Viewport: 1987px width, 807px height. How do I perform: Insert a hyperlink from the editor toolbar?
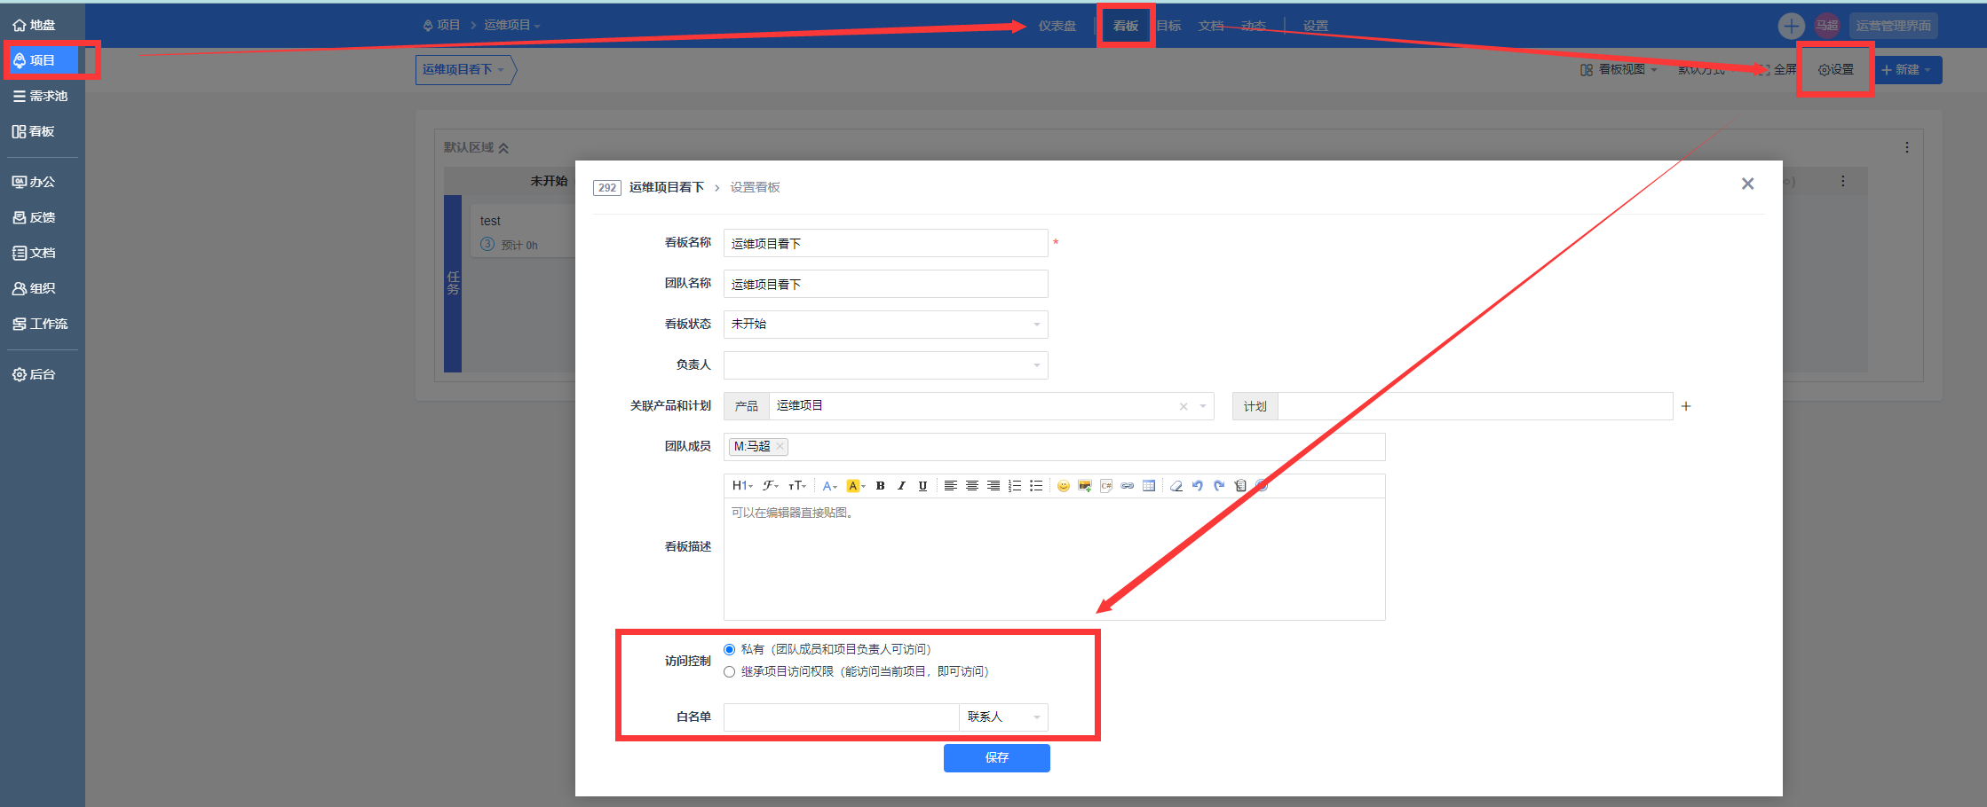pos(1127,486)
